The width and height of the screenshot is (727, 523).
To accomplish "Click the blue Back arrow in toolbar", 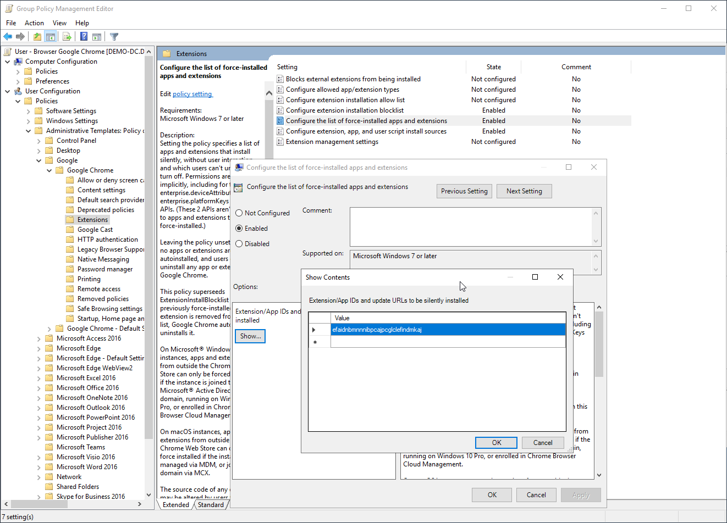I will pyautogui.click(x=8, y=37).
